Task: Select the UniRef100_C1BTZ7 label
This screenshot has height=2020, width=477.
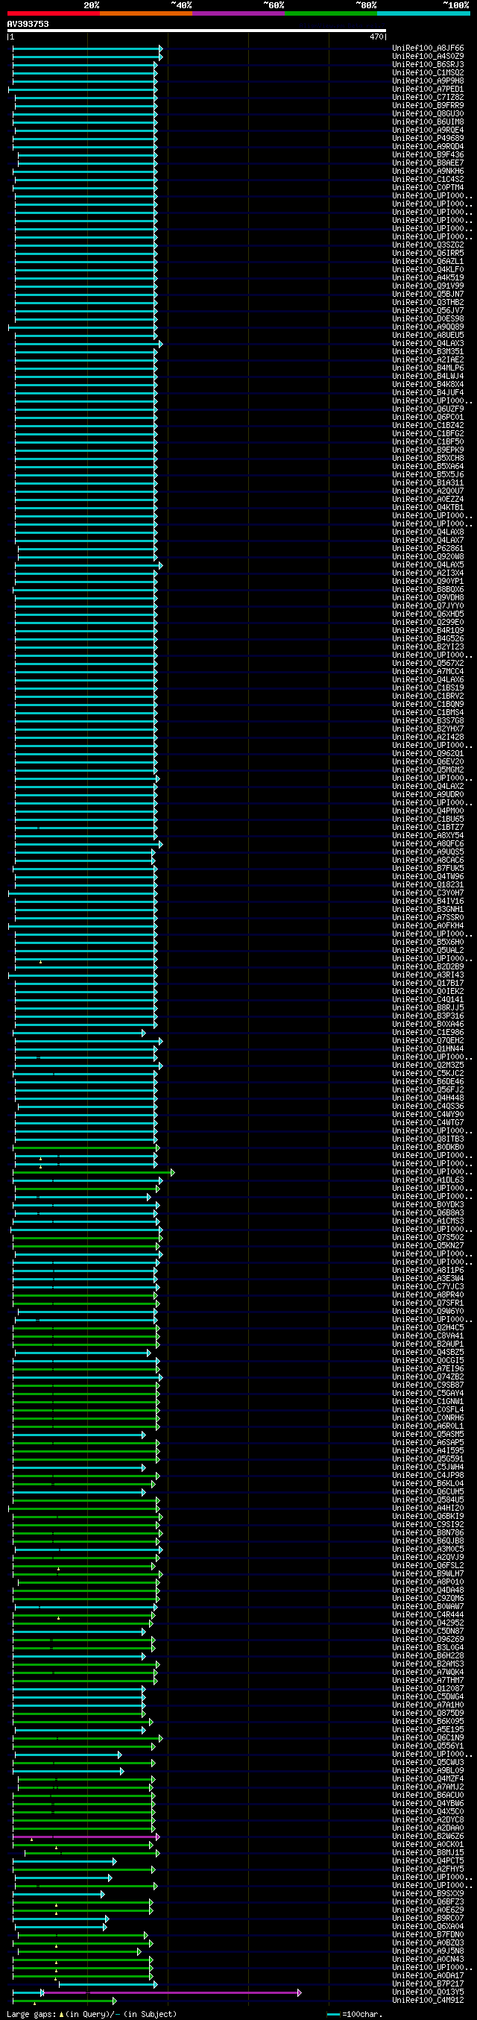Action: pyautogui.click(x=428, y=827)
